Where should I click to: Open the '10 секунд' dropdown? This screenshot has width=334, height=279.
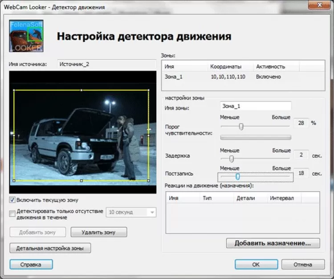click(x=131, y=212)
